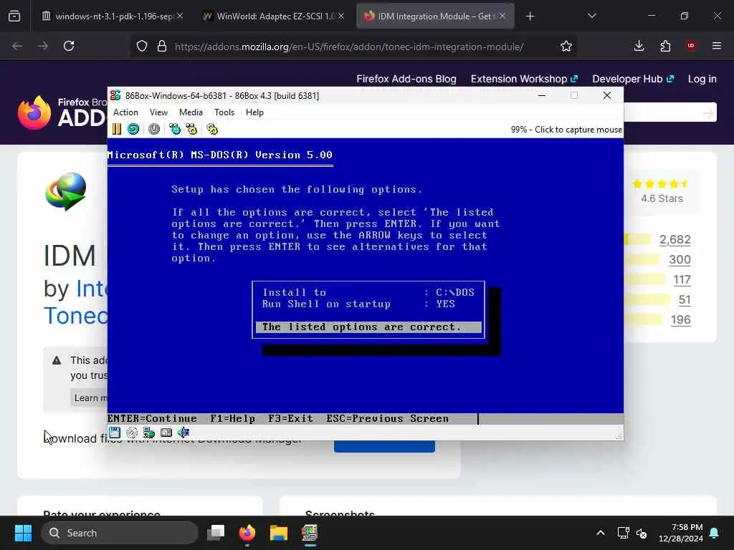
Task: Click the 196 one-star reviews count
Action: pos(681,320)
